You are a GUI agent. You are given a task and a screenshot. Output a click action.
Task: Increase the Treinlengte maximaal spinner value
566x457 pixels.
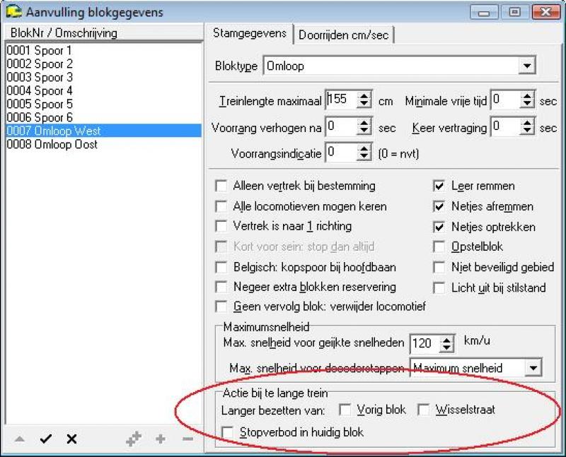[364, 97]
